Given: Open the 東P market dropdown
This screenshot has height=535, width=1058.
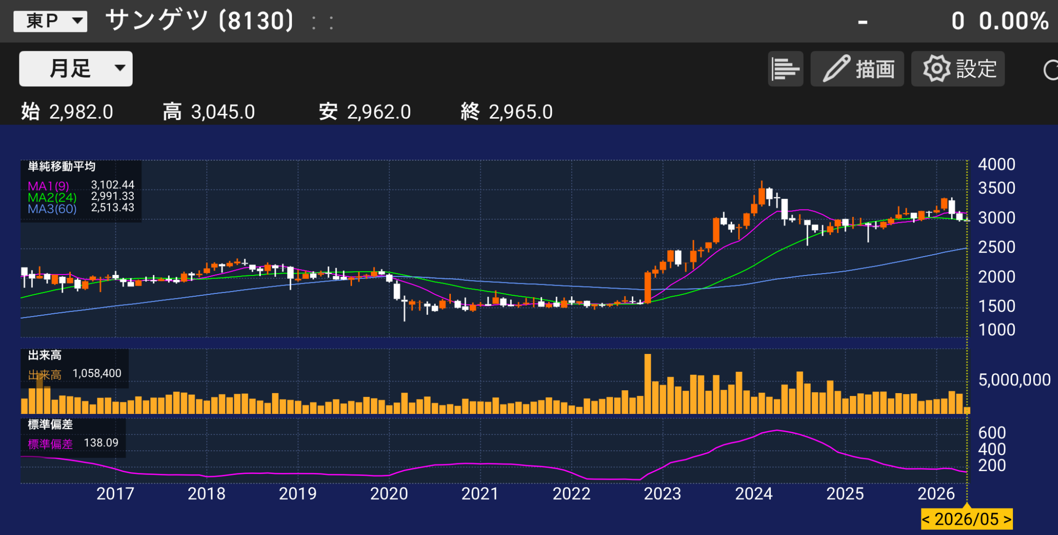Looking at the screenshot, I should click(x=50, y=21).
